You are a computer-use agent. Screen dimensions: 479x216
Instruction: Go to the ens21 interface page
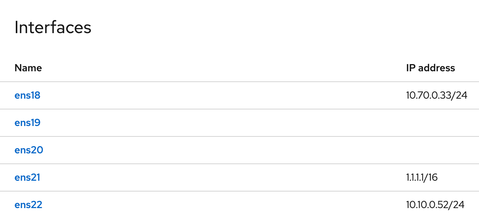[27, 177]
